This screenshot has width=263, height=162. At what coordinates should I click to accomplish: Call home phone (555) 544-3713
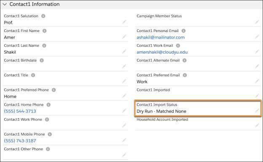pos(20,111)
